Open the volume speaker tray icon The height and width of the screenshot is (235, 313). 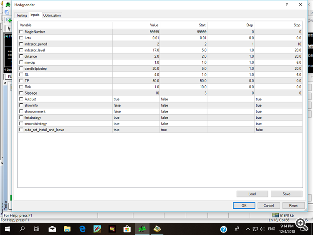(x=263, y=229)
